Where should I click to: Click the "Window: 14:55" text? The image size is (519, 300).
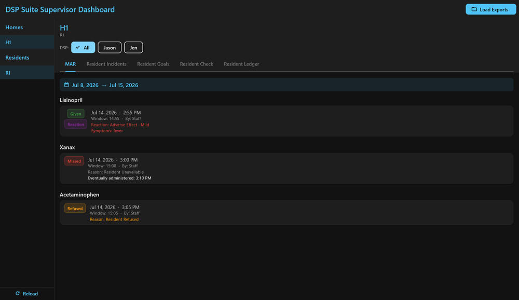[105, 118]
